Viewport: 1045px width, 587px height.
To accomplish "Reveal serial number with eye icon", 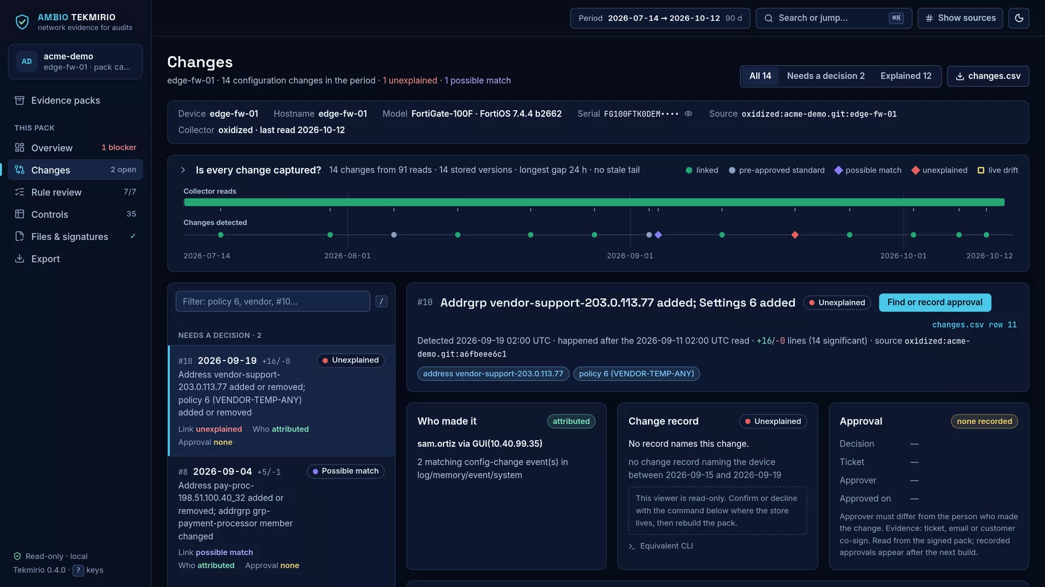I will tap(688, 113).
